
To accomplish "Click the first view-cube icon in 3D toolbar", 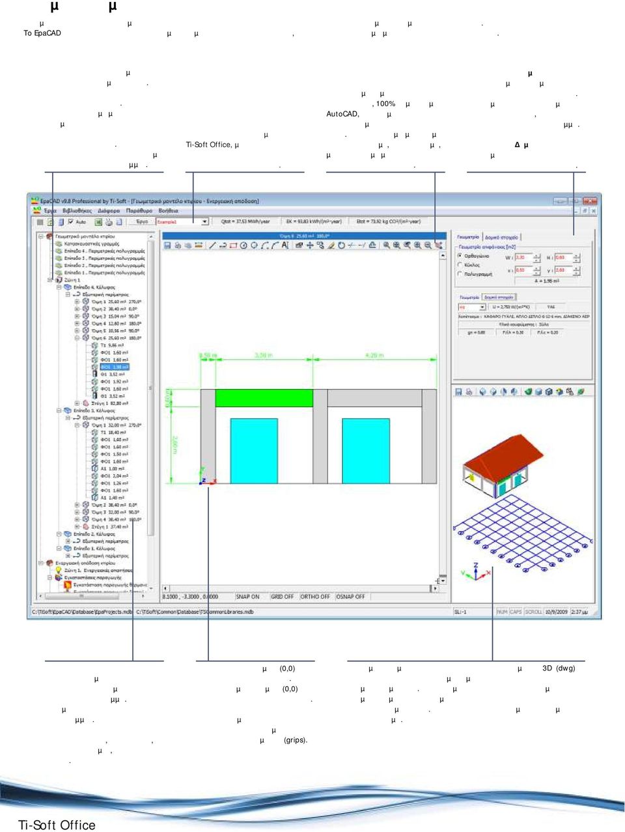I will 482,392.
